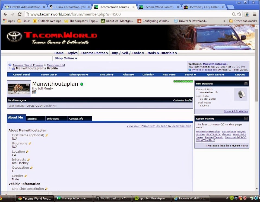Edit Biography via its pencil icon

click(30, 143)
